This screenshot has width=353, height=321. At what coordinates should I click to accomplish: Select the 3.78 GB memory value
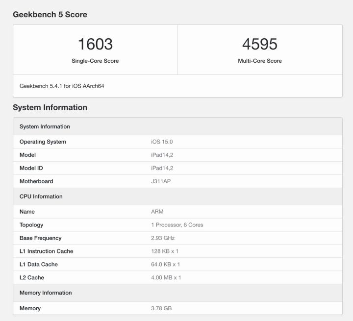(x=161, y=308)
